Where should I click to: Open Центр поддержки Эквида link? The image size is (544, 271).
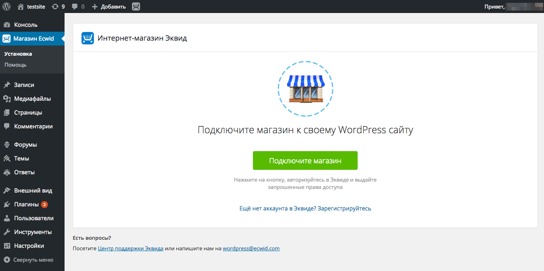point(131,248)
